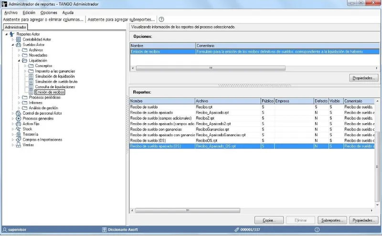Expand the Tesorería node
Image resolution: width=382 pixels, height=236 pixels.
coord(13,134)
